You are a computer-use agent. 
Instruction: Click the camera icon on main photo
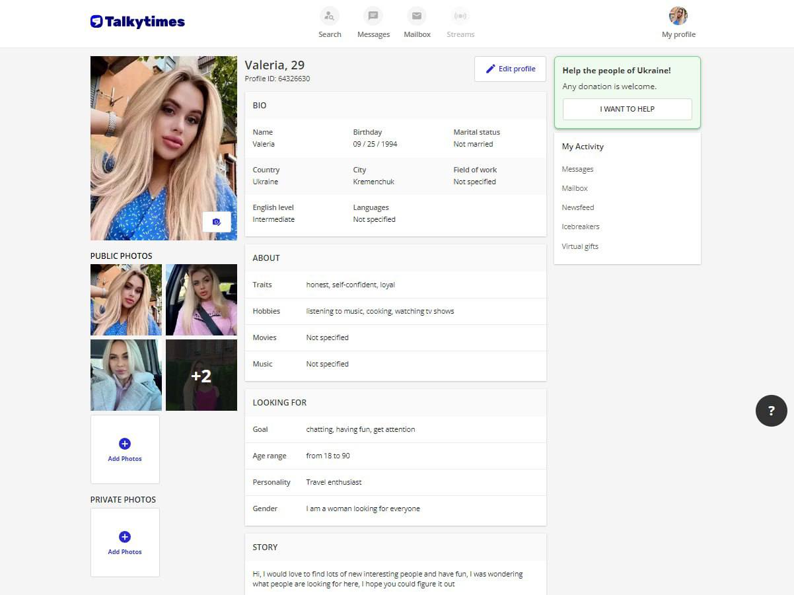point(217,222)
